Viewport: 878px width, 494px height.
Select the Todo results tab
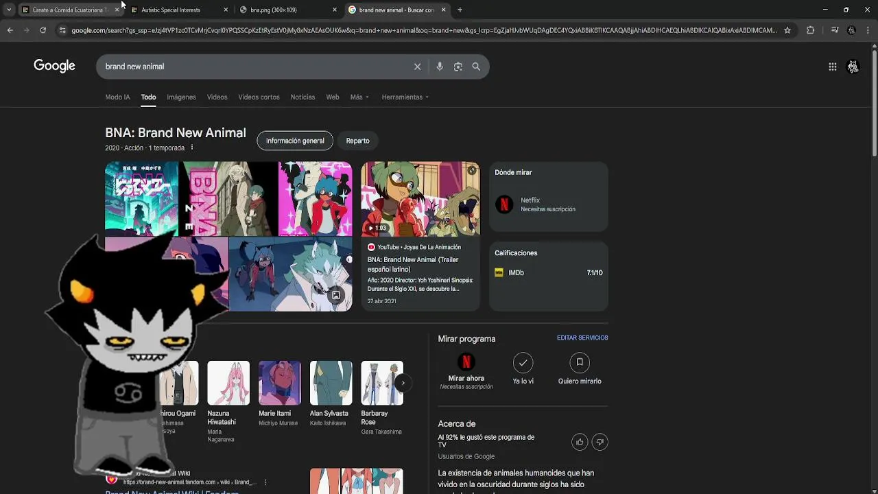[148, 97]
